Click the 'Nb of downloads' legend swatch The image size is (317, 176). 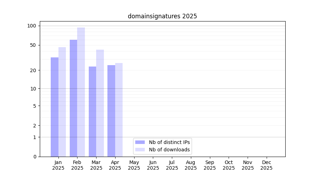[140, 150]
